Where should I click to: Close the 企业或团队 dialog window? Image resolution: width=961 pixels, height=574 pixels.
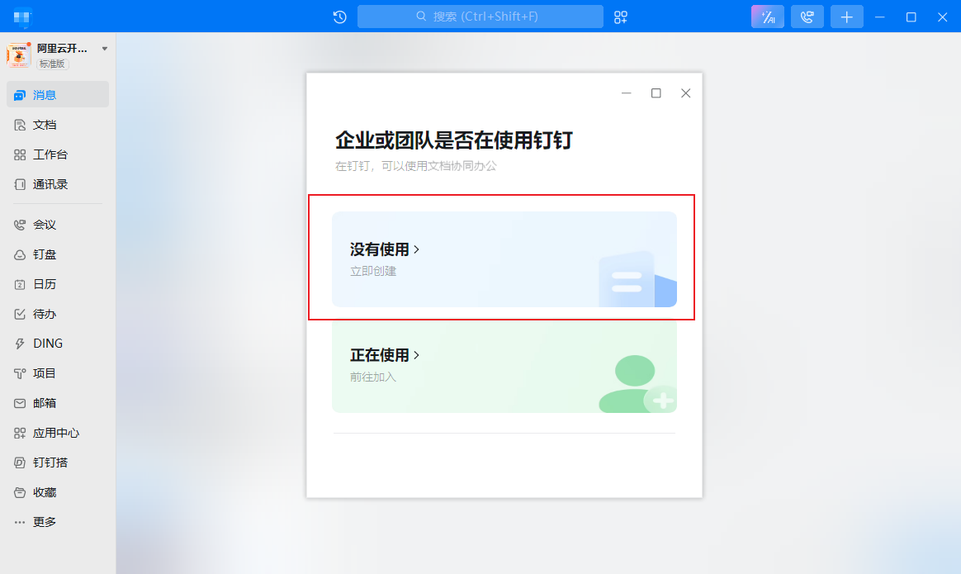686,93
